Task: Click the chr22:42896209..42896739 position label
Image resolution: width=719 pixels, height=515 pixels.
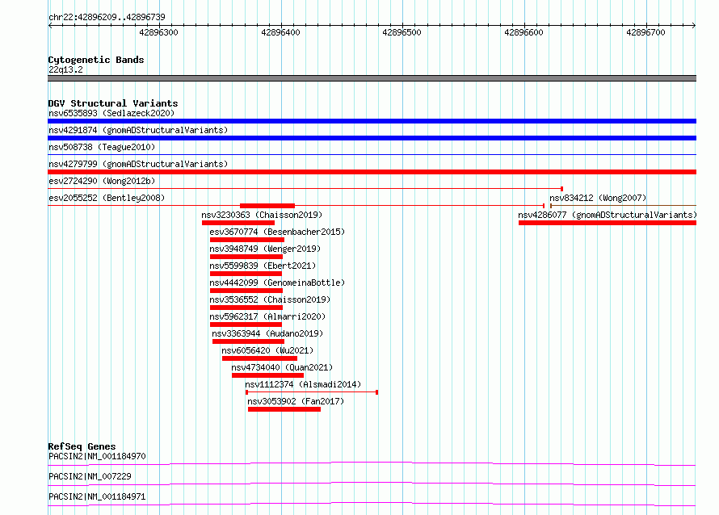Action: (107, 17)
